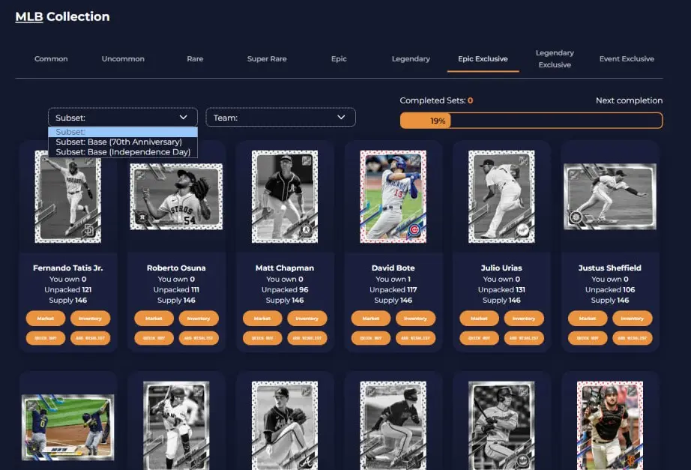Open Roberto Osuna card image

[x=176, y=196]
